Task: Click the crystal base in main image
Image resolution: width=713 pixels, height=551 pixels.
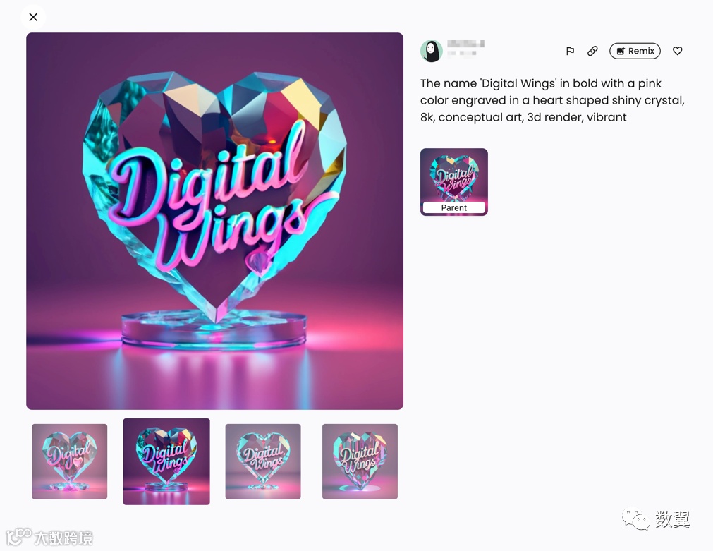Action: point(214,330)
